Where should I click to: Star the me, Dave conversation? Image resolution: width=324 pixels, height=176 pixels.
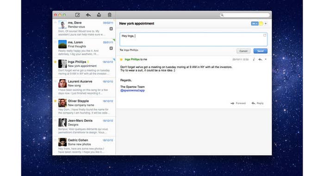tap(55, 22)
